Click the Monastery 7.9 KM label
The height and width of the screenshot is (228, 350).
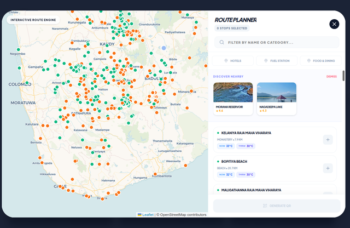[230, 140]
